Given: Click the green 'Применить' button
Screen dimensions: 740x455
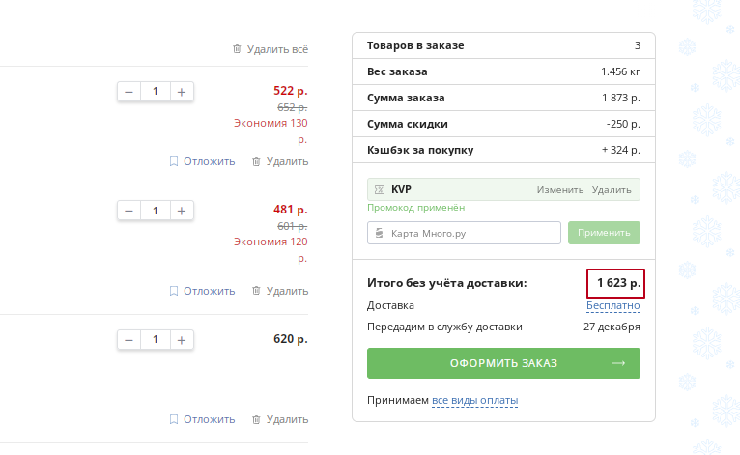Looking at the screenshot, I should (x=604, y=233).
